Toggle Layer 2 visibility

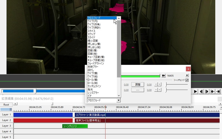6,120
